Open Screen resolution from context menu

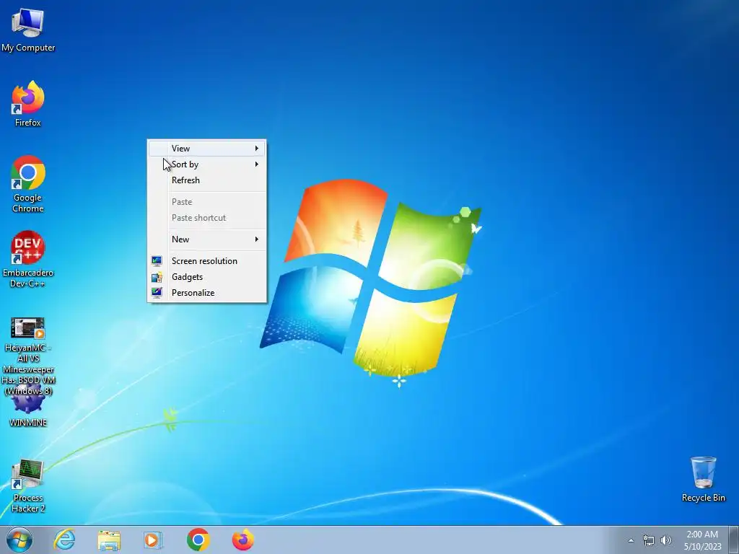point(207,261)
